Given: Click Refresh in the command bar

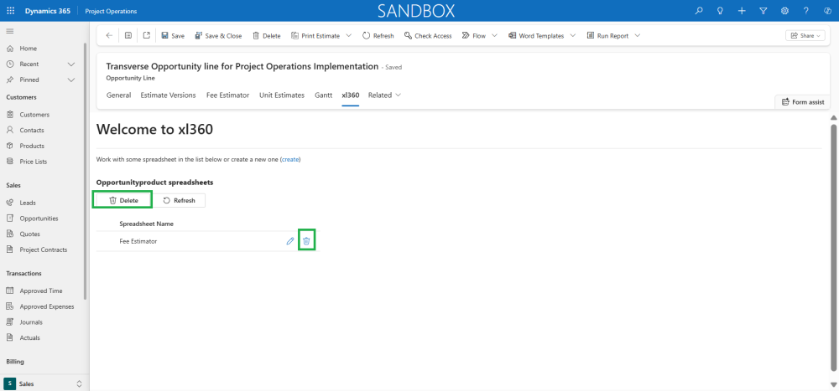Looking at the screenshot, I should click(378, 36).
